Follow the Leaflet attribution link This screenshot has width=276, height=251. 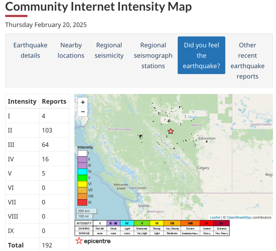[x=215, y=217]
